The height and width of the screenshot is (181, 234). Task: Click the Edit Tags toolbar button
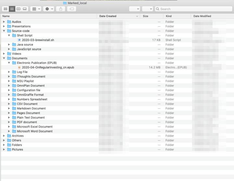tap(71, 9)
